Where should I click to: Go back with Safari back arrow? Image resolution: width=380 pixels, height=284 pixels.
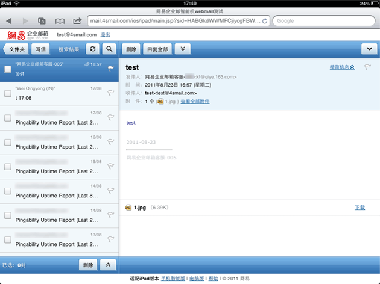(9, 21)
